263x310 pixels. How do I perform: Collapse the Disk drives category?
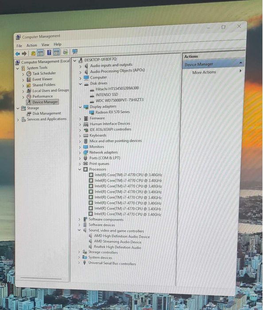(x=80, y=84)
